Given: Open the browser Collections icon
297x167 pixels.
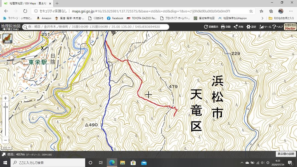Looking at the screenshot, I should pos(271,11).
